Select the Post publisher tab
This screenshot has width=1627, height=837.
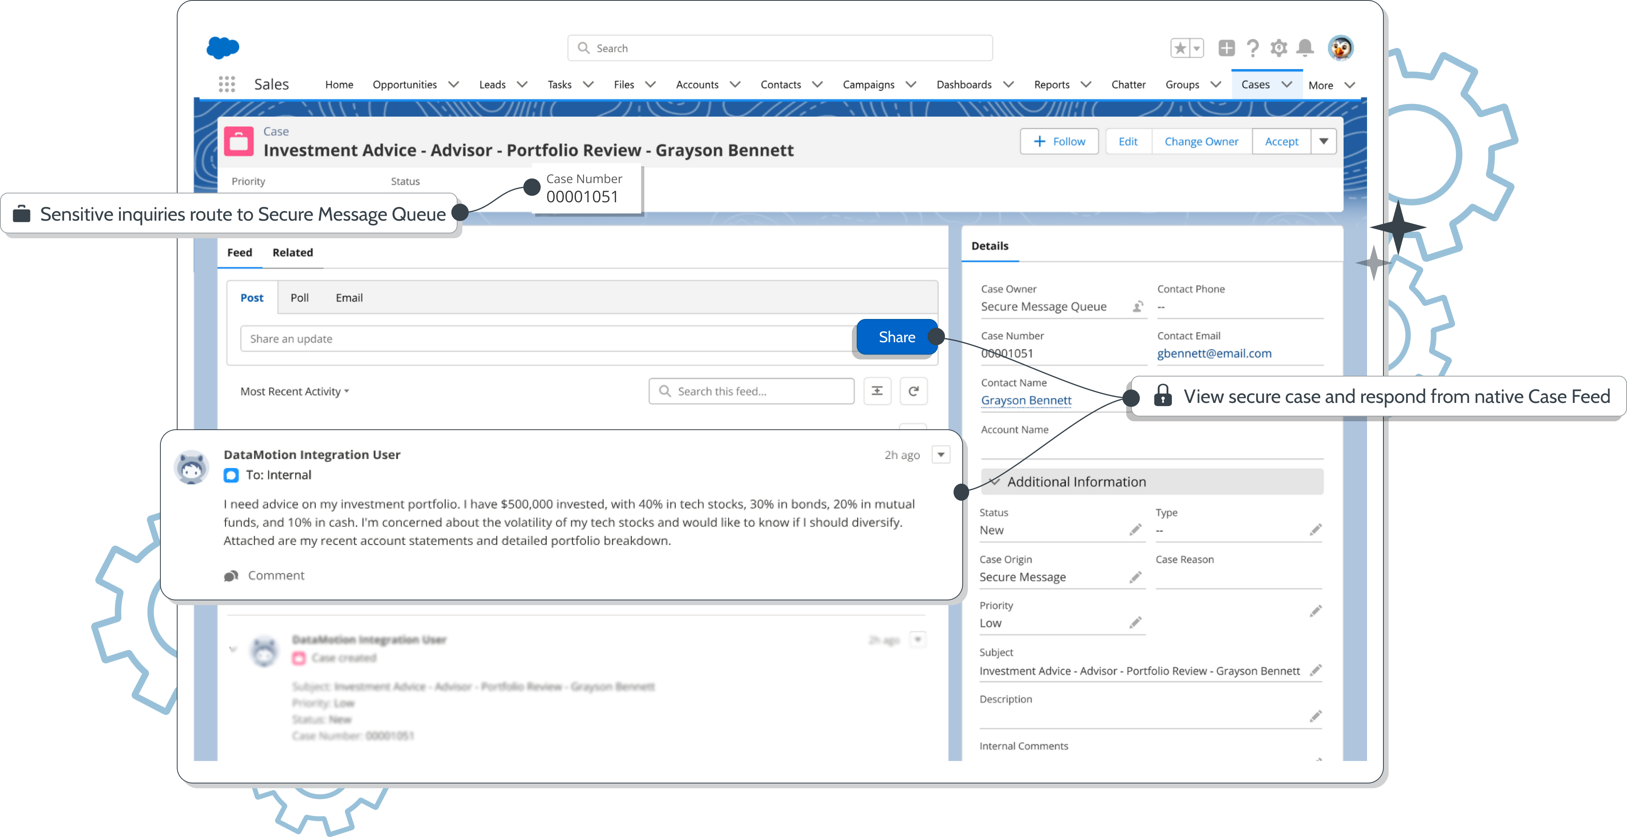252,298
